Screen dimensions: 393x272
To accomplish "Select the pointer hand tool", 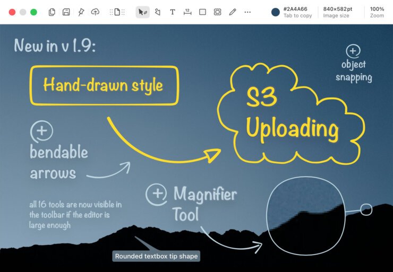I will tap(158, 12).
